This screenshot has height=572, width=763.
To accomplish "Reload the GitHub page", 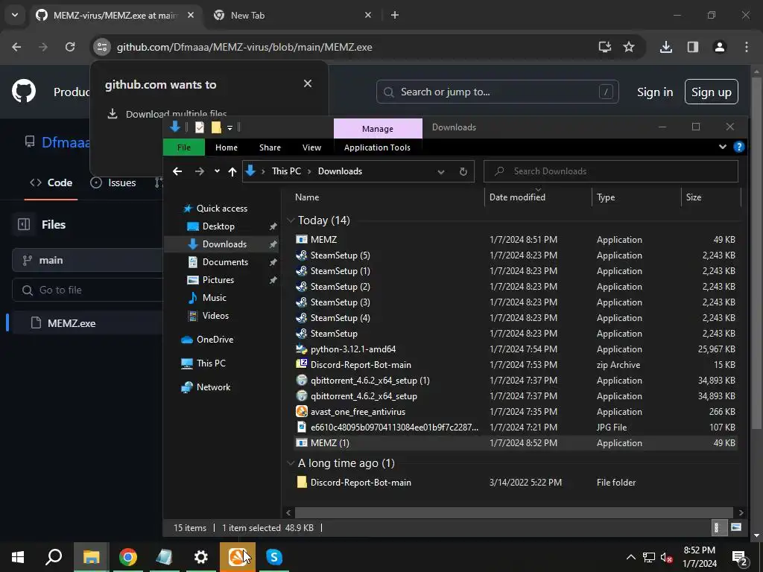I will [70, 47].
